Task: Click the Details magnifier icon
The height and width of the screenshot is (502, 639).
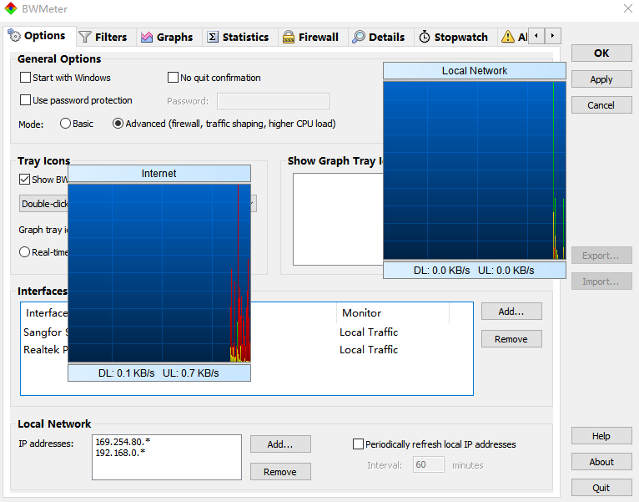Action: click(359, 38)
